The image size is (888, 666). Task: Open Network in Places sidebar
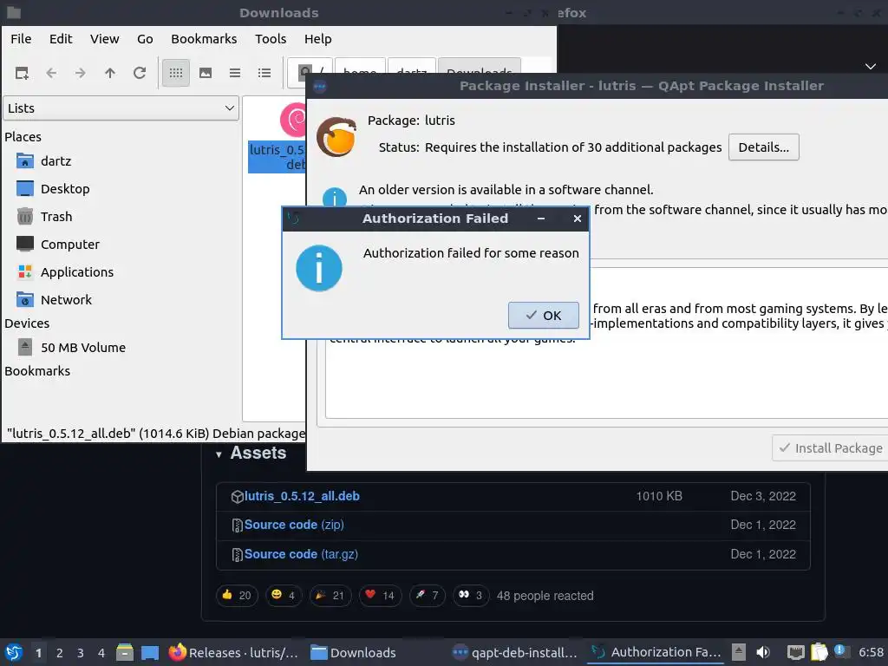pyautogui.click(x=66, y=300)
